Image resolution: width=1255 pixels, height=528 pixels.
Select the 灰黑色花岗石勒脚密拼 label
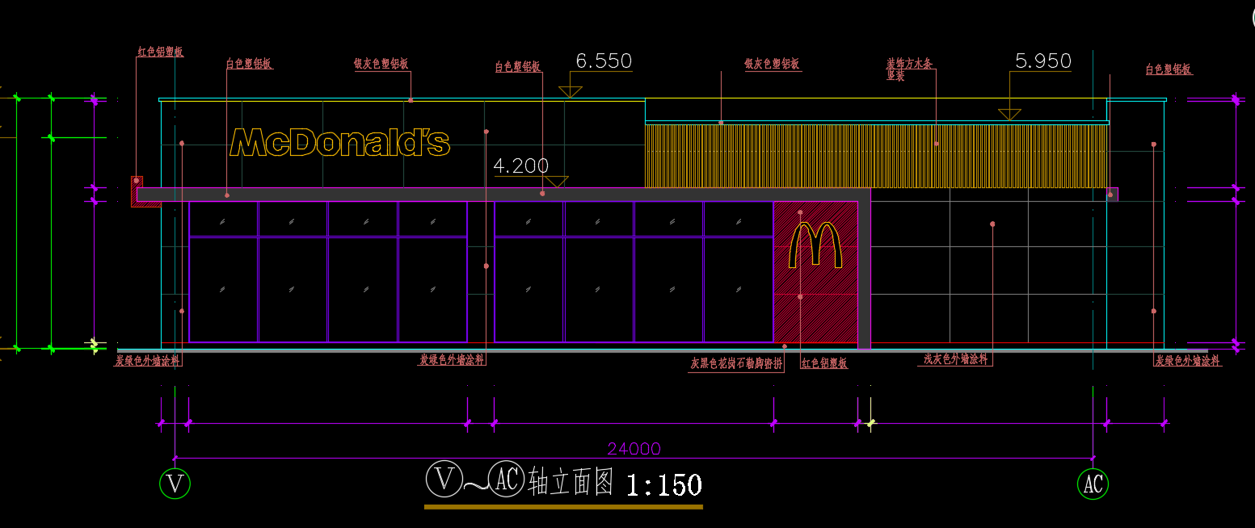tap(736, 364)
